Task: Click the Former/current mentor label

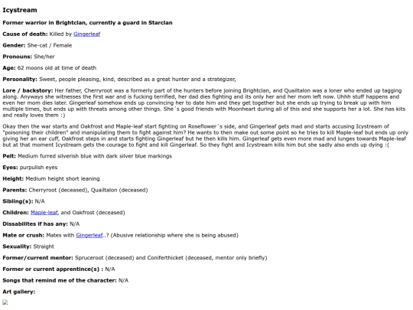Action: click(38, 258)
